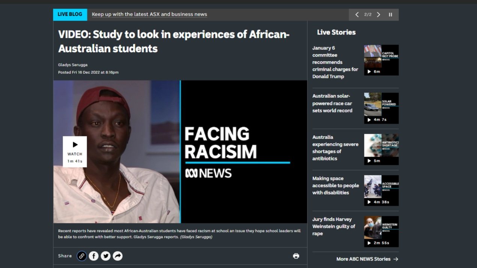Pause the live blog ticker
The height and width of the screenshot is (268, 477).
point(390,15)
